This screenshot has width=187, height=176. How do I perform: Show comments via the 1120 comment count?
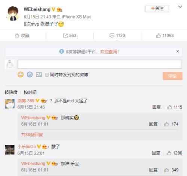point(117,36)
